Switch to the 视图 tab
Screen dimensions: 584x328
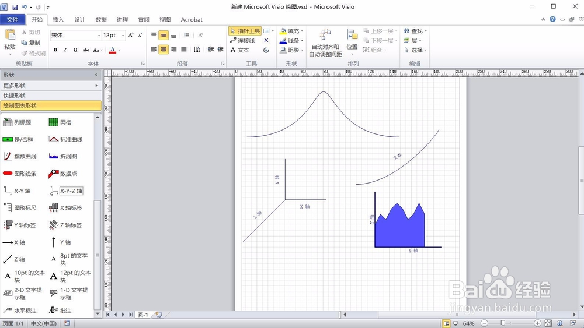coord(165,19)
